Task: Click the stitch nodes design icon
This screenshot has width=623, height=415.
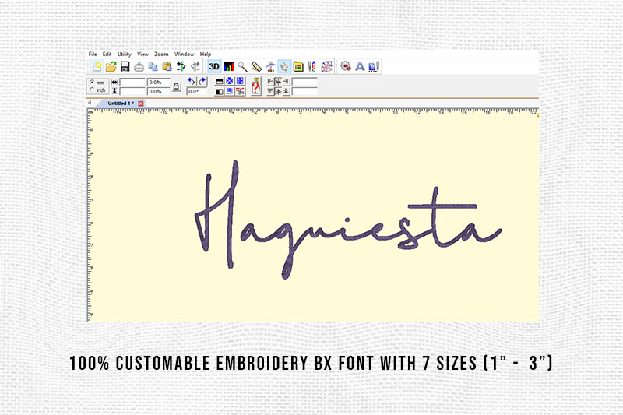Action: pyautogui.click(x=326, y=66)
